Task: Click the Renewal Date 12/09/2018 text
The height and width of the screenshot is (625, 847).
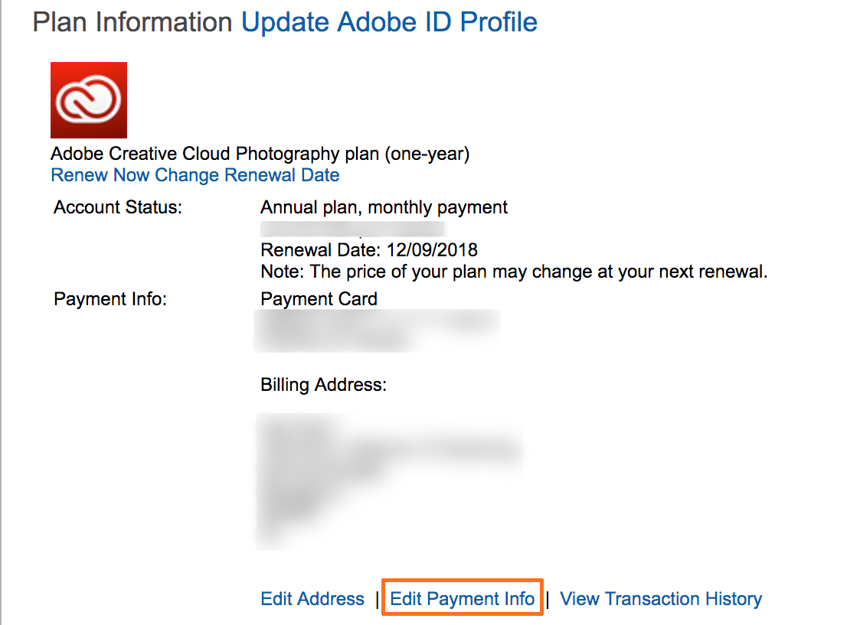Action: coord(368,250)
